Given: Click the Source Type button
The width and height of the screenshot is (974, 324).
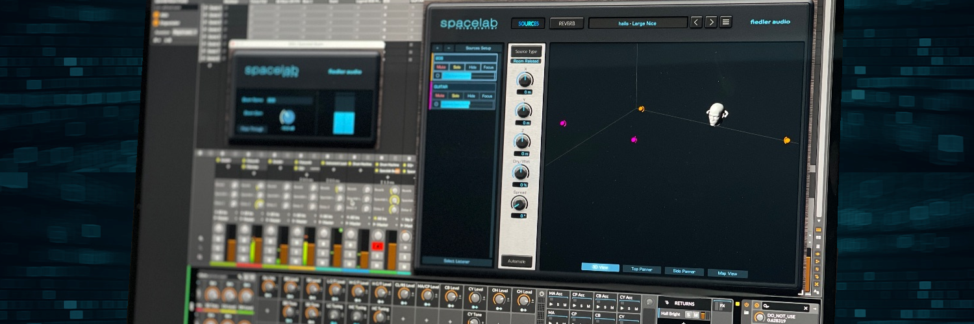Looking at the screenshot, I should point(525,51).
